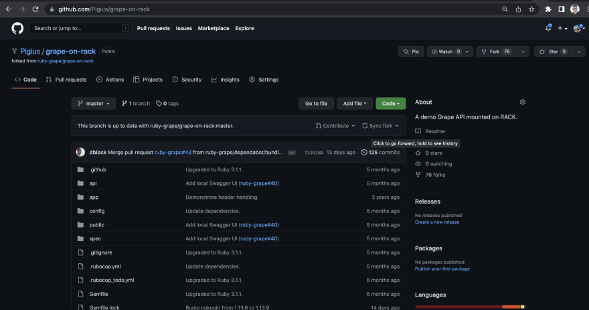589x310 pixels.
Task: Open Watch notifications dropdown arrow
Action: click(x=467, y=52)
